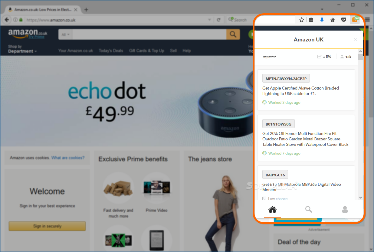
Task: Open the URL bar history dropdown arrow
Action: tap(209, 20)
